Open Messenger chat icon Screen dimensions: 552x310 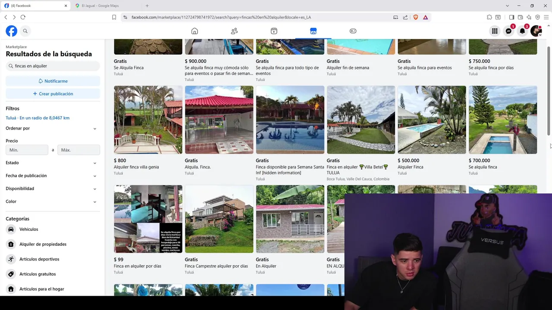tap(509, 31)
